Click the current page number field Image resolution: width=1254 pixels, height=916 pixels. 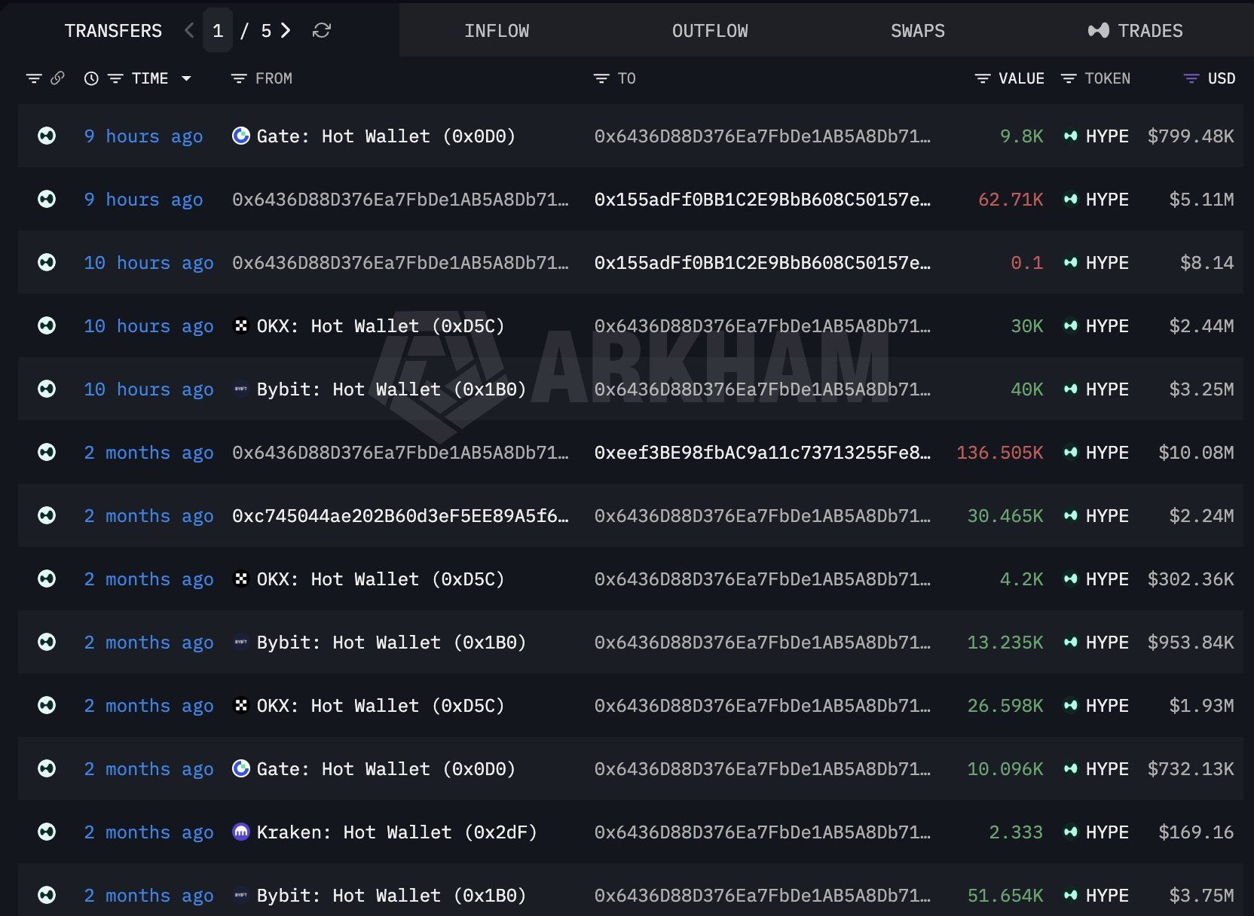218,31
